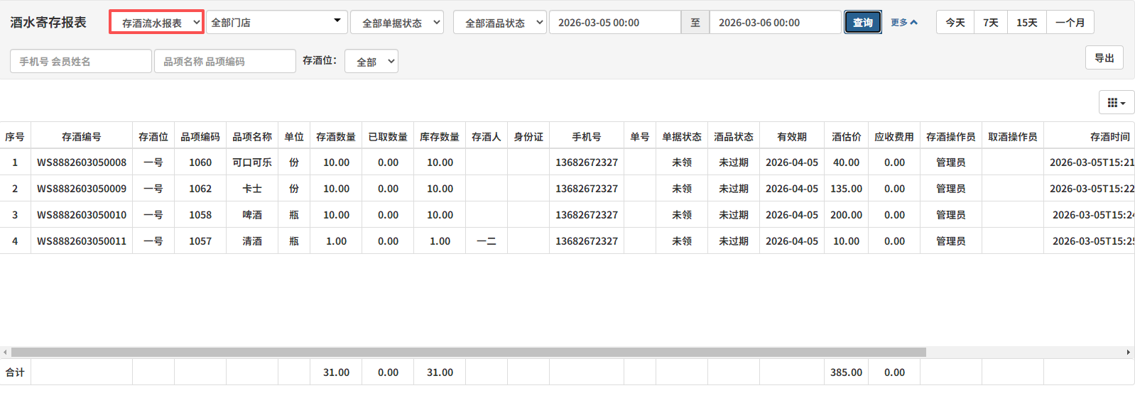Click the end date field 2026-03-06

775,23
